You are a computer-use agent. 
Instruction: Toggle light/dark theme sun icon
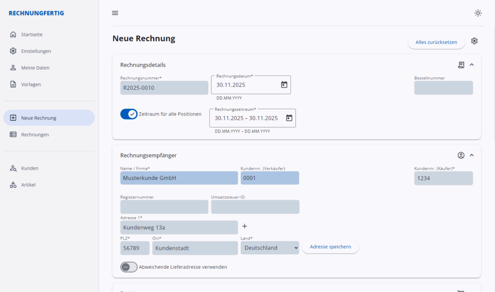click(x=478, y=13)
